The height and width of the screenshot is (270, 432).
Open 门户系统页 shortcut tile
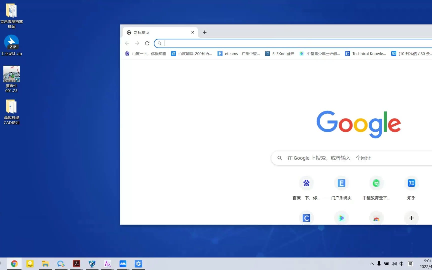tap(341, 188)
